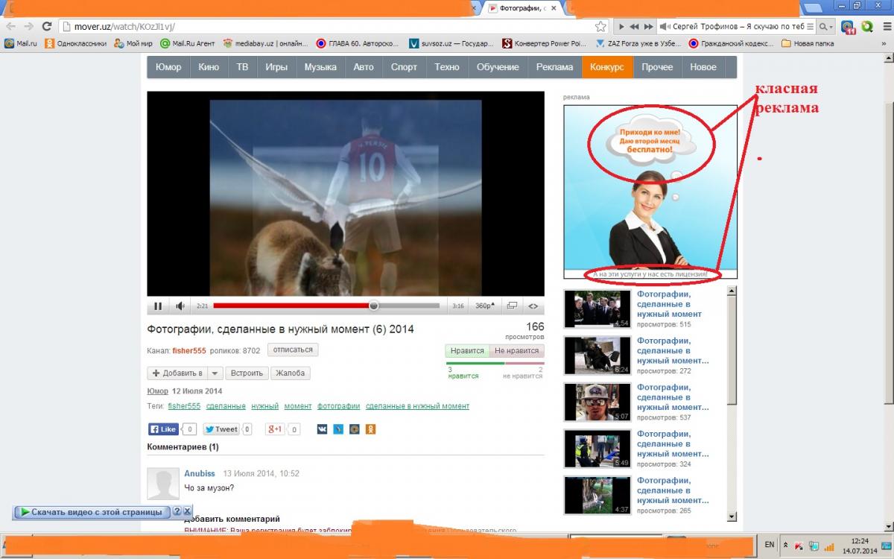This screenshot has width=894, height=559.
Task: Share the video on Odnoklassniki
Action: pyautogui.click(x=370, y=429)
